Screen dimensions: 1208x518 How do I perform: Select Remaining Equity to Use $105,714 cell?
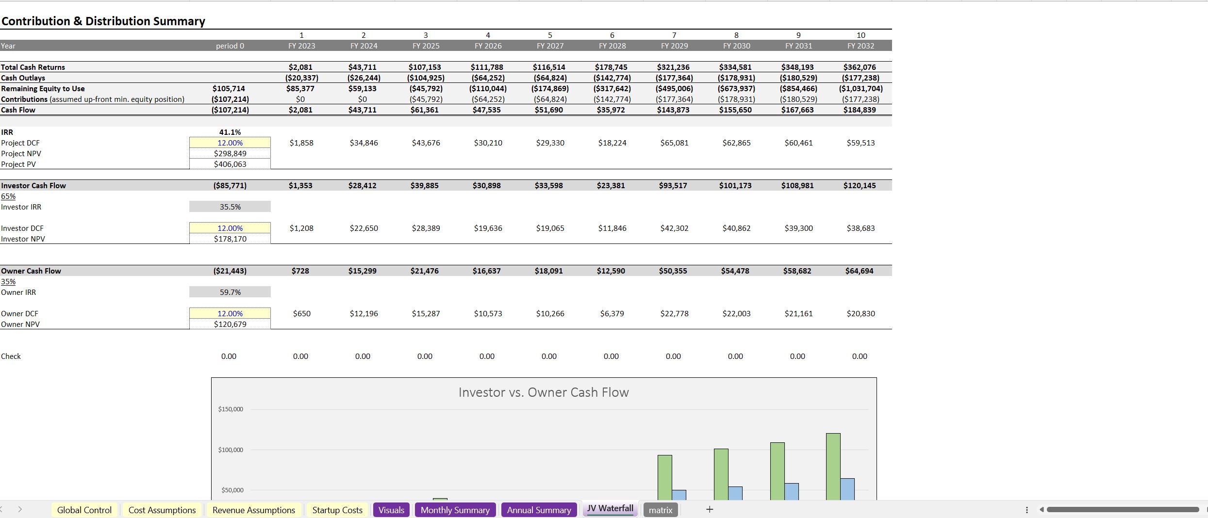coord(229,88)
